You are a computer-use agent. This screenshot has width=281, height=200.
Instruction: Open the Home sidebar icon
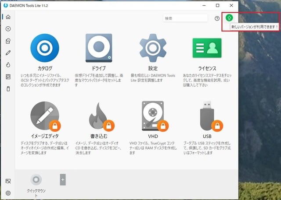tap(8, 17)
